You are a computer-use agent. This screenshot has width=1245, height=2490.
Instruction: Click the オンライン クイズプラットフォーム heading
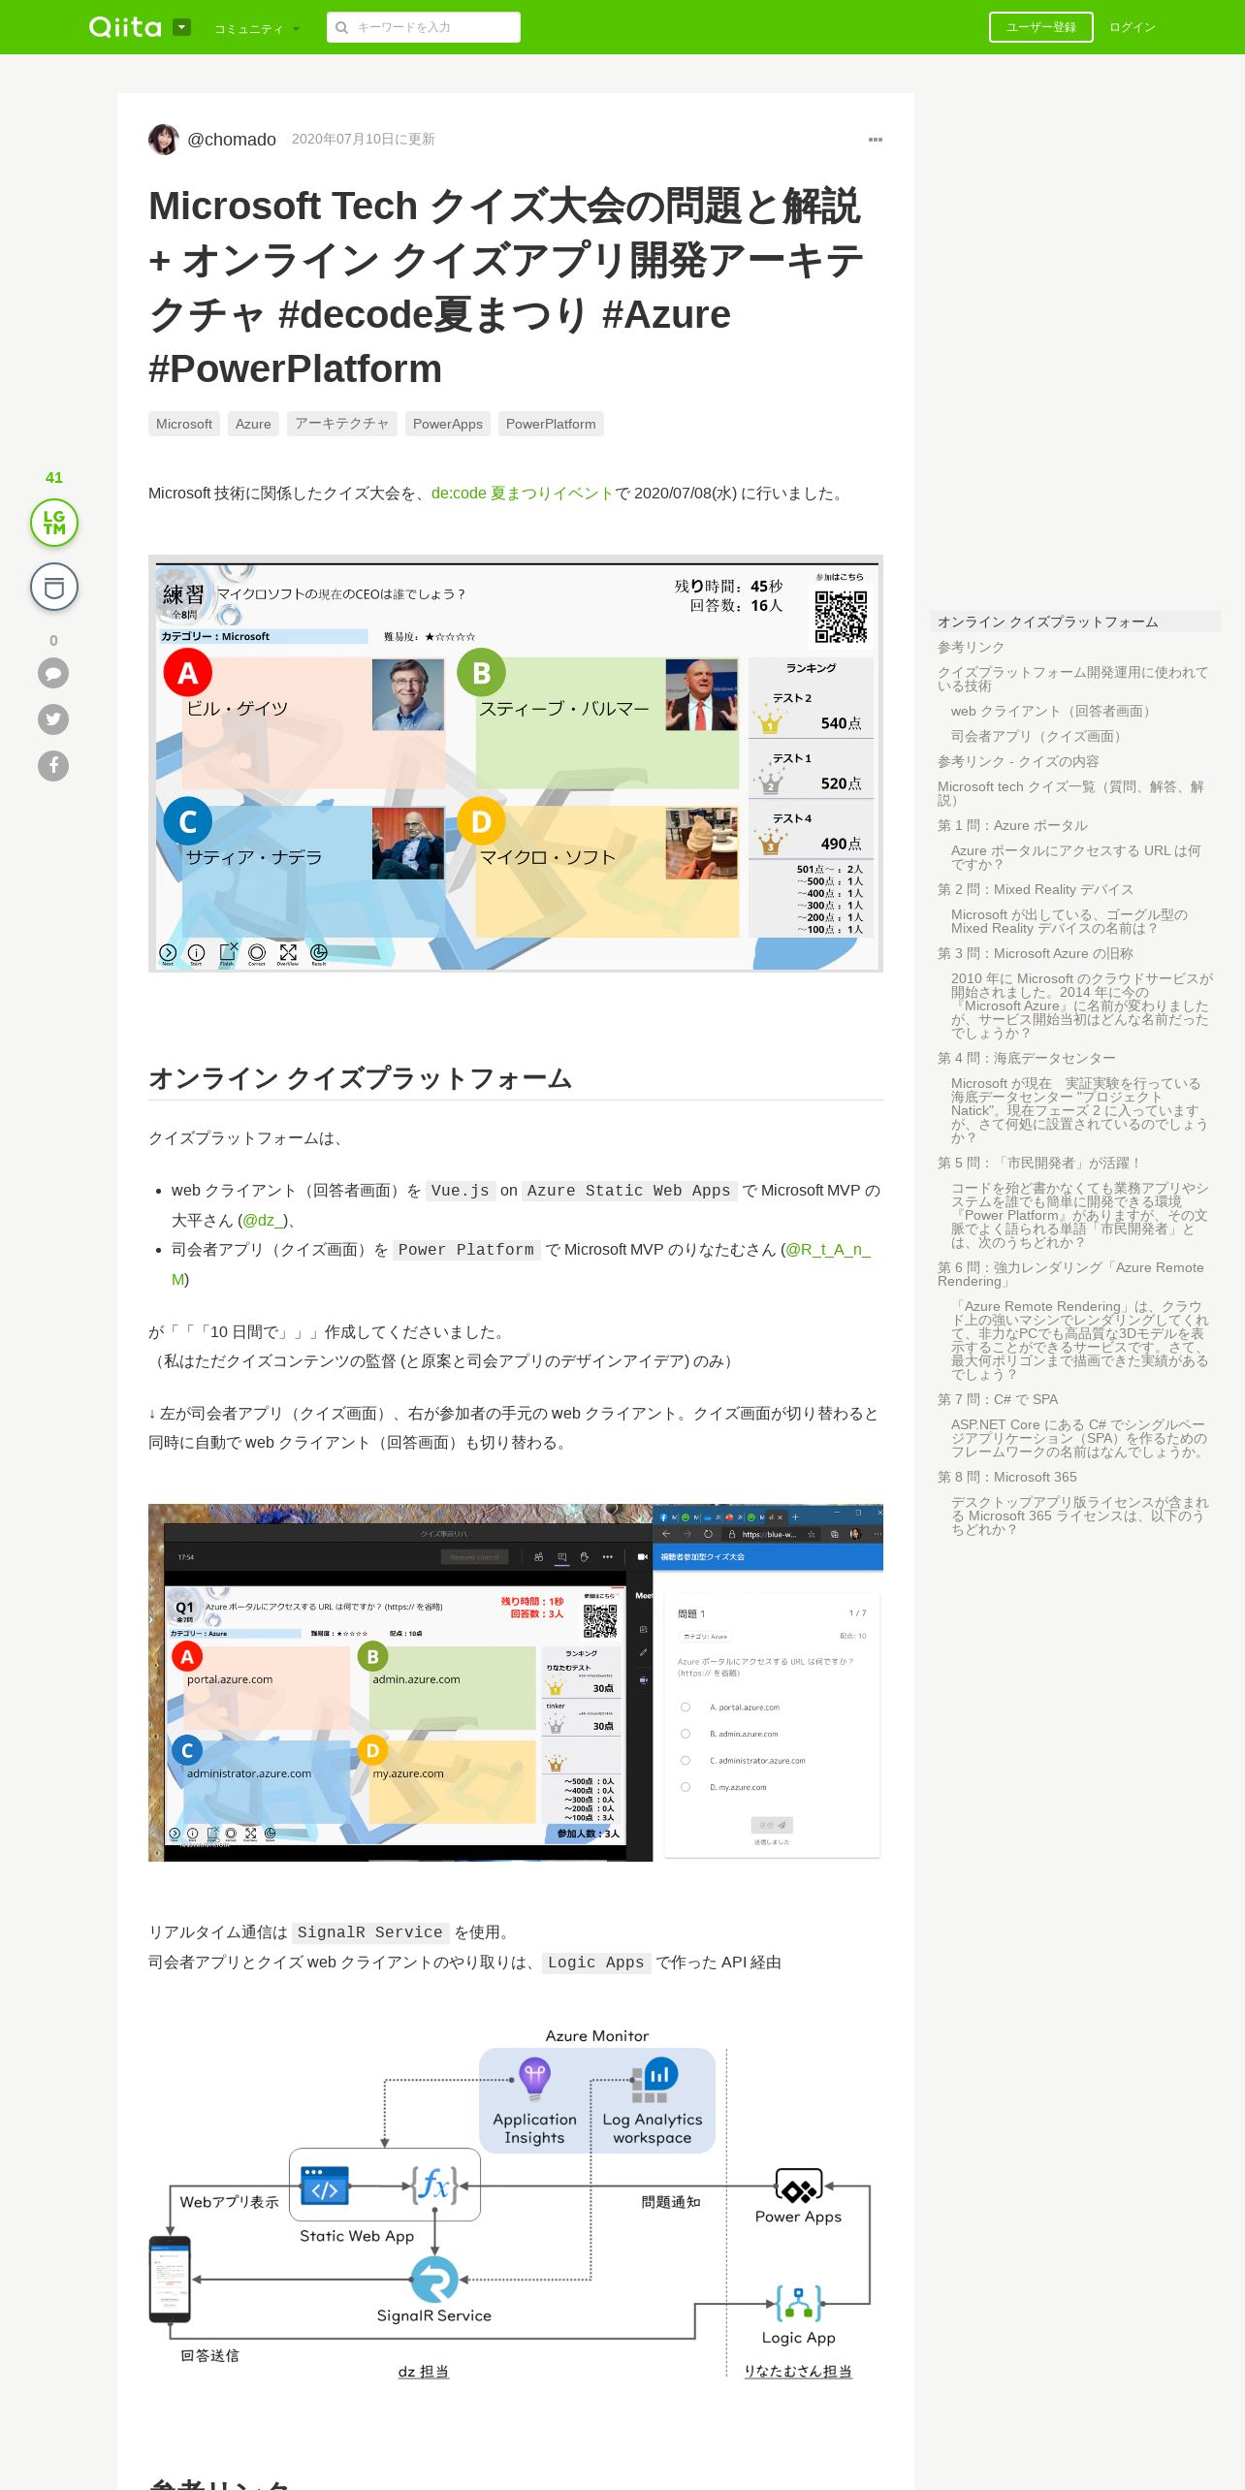click(361, 1078)
